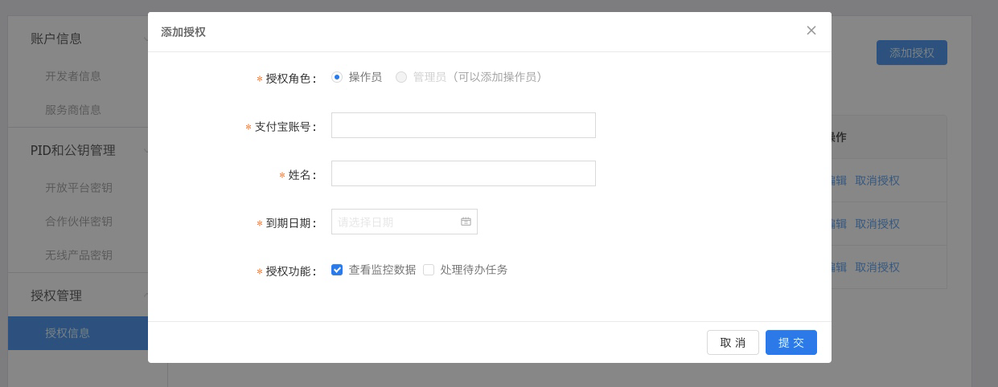Screen dimensions: 998x387
Task: Navigate to 无线产品密钥
Action: (79, 255)
